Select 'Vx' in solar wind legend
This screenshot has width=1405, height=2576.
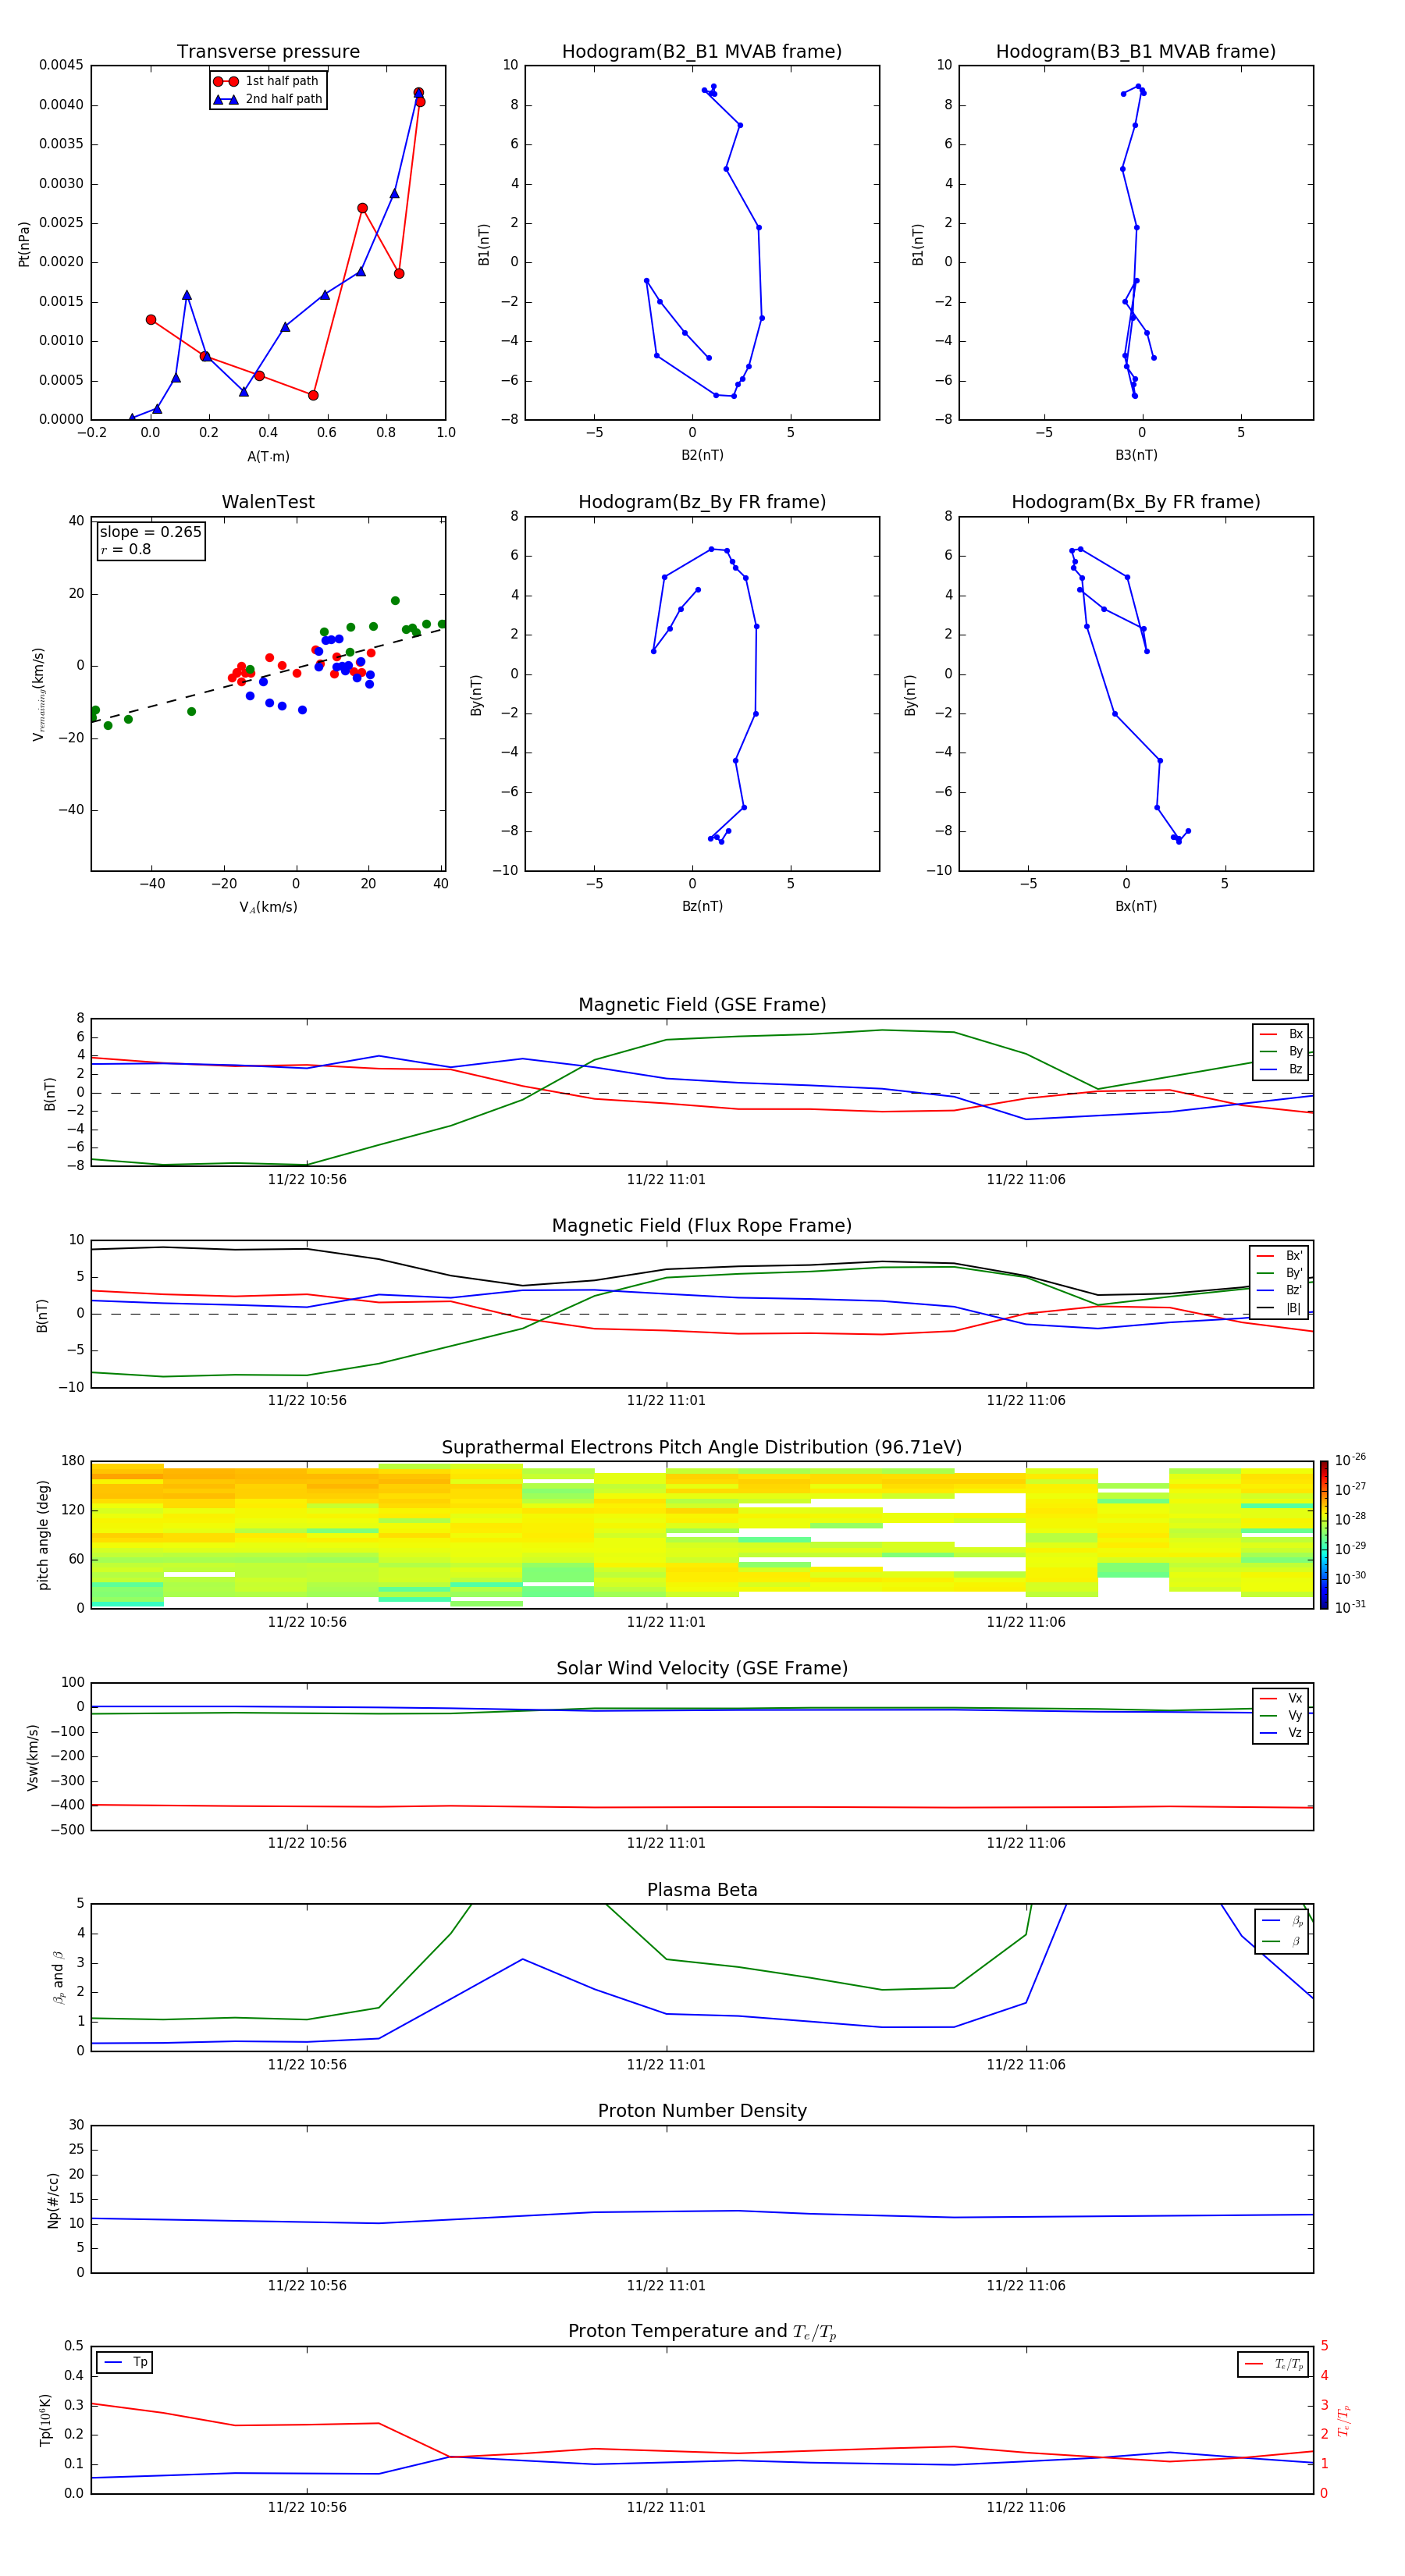point(1281,1699)
